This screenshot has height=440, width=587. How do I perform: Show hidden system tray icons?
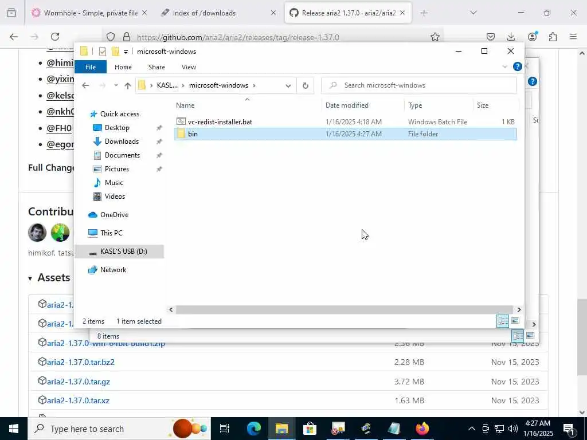(472, 429)
